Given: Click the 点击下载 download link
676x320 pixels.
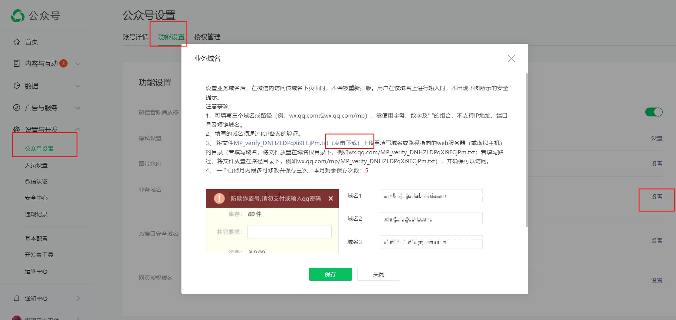Looking at the screenshot, I should (x=345, y=143).
